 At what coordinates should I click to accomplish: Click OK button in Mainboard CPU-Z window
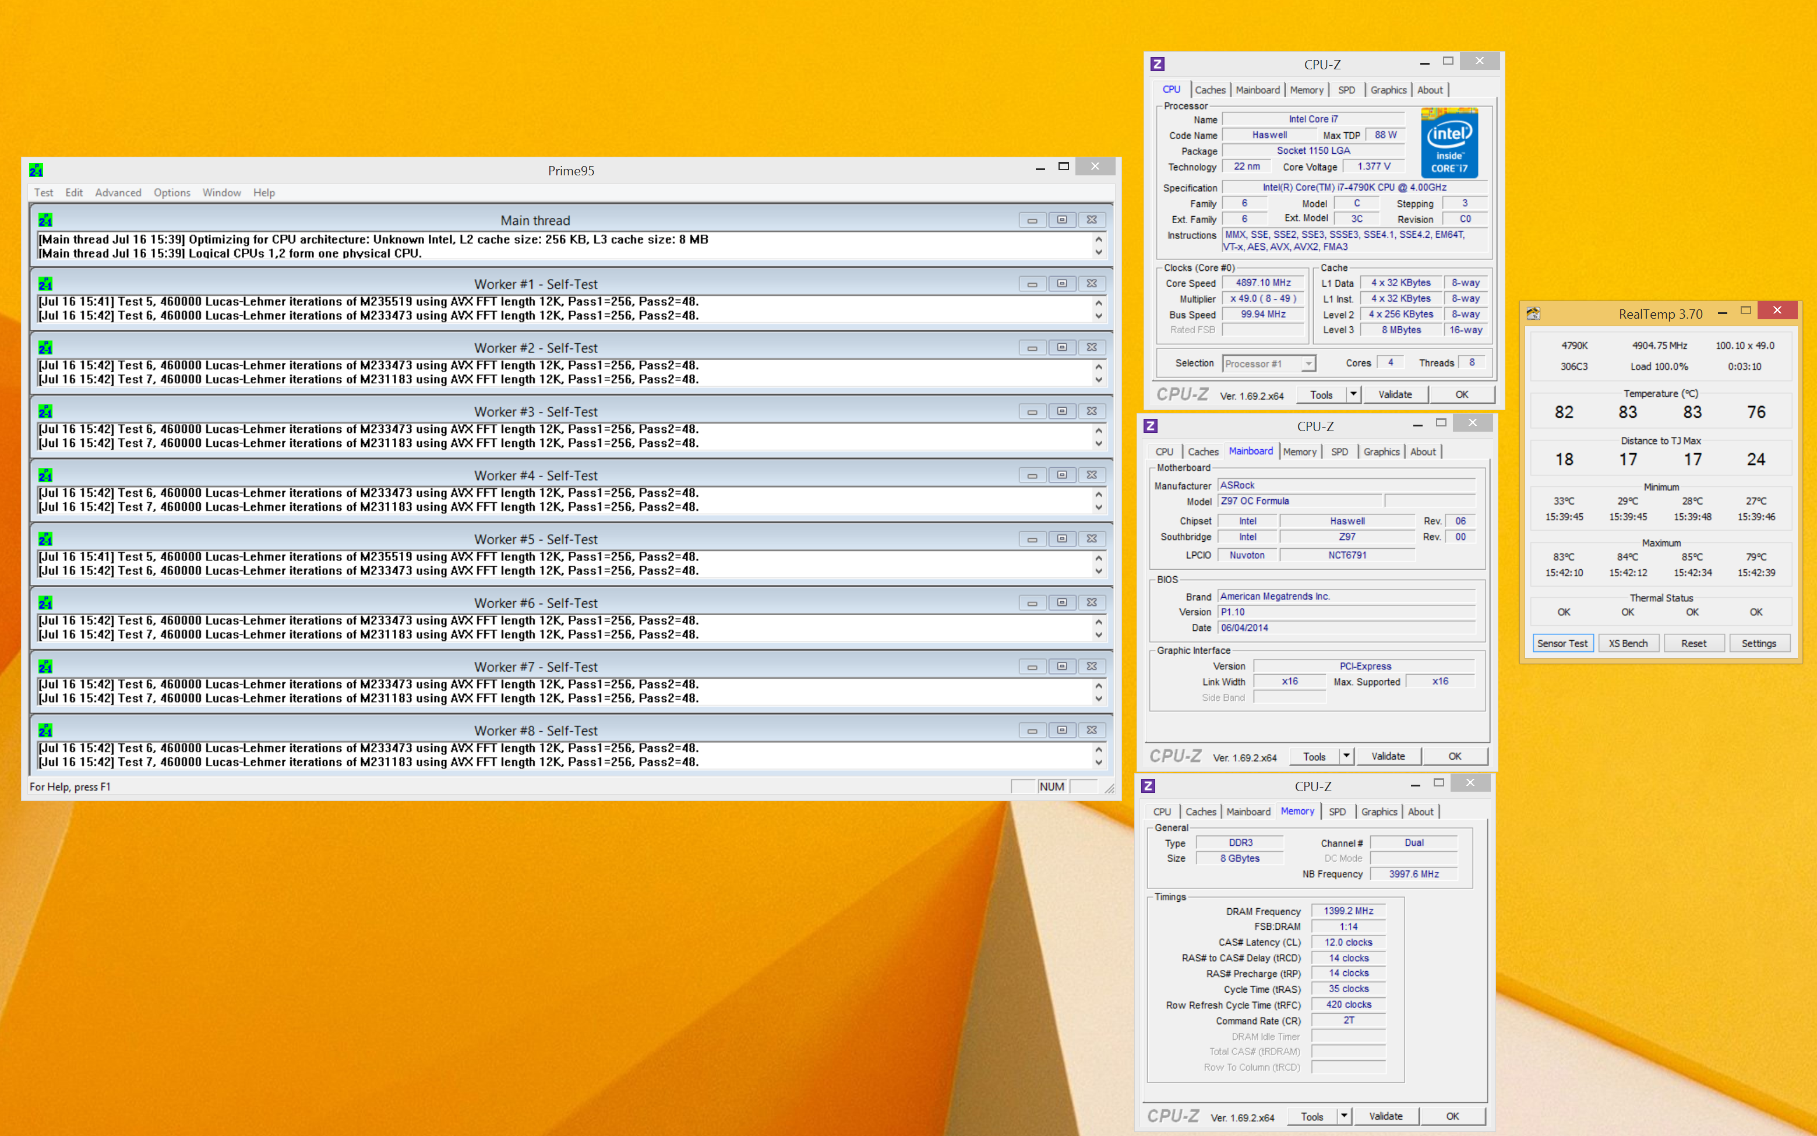pos(1455,756)
